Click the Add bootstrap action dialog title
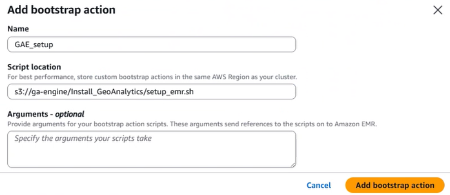Viewport: 450px width, 195px height. [x=61, y=10]
